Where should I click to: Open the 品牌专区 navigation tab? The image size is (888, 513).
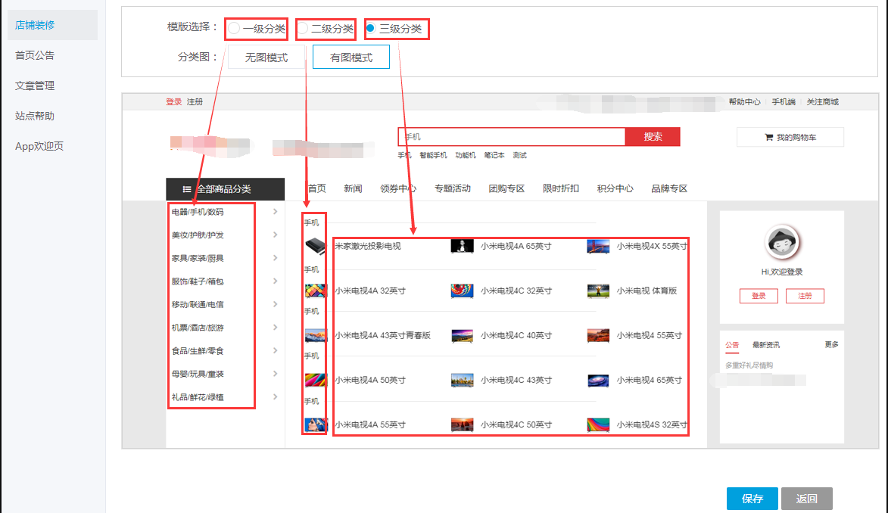tap(668, 188)
